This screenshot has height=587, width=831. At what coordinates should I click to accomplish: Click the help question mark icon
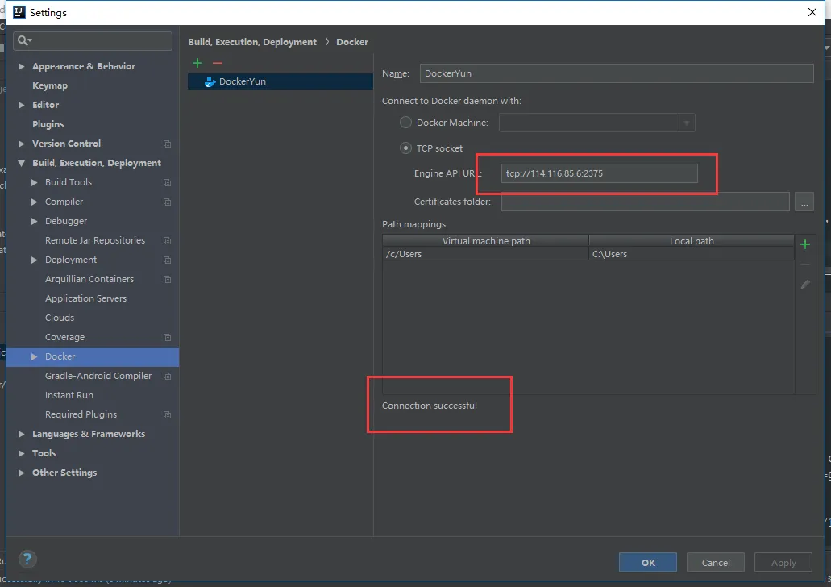click(x=27, y=559)
